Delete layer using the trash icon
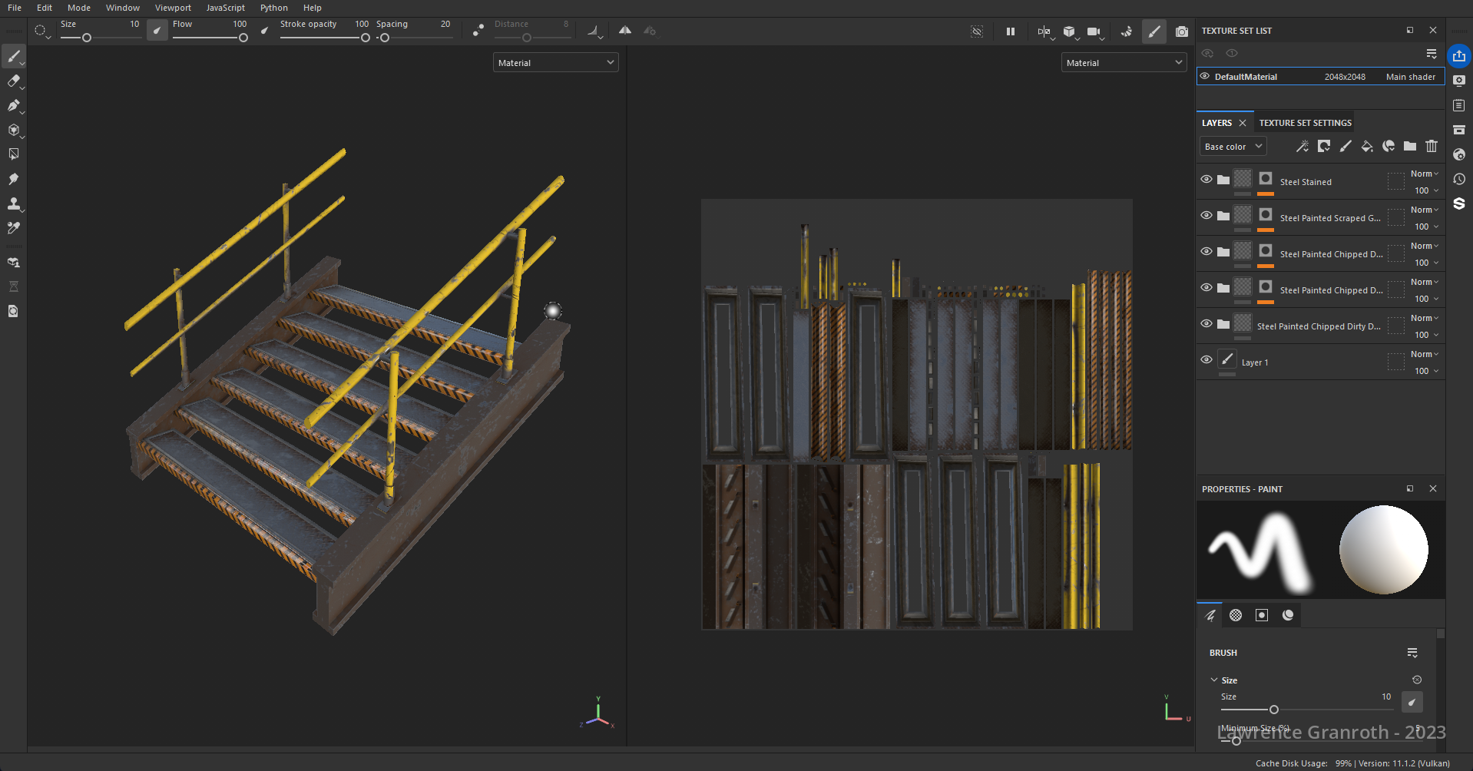Image resolution: width=1473 pixels, height=771 pixels. [x=1432, y=147]
